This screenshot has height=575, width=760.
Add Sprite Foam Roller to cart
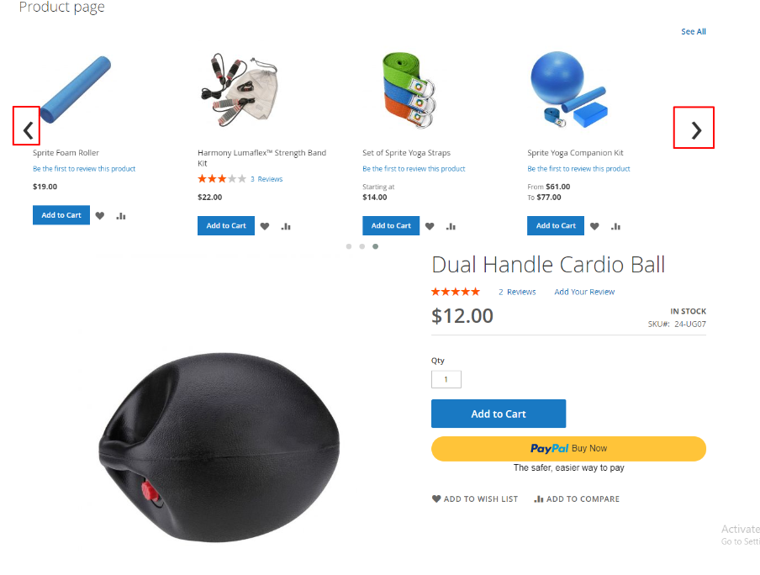click(x=61, y=214)
